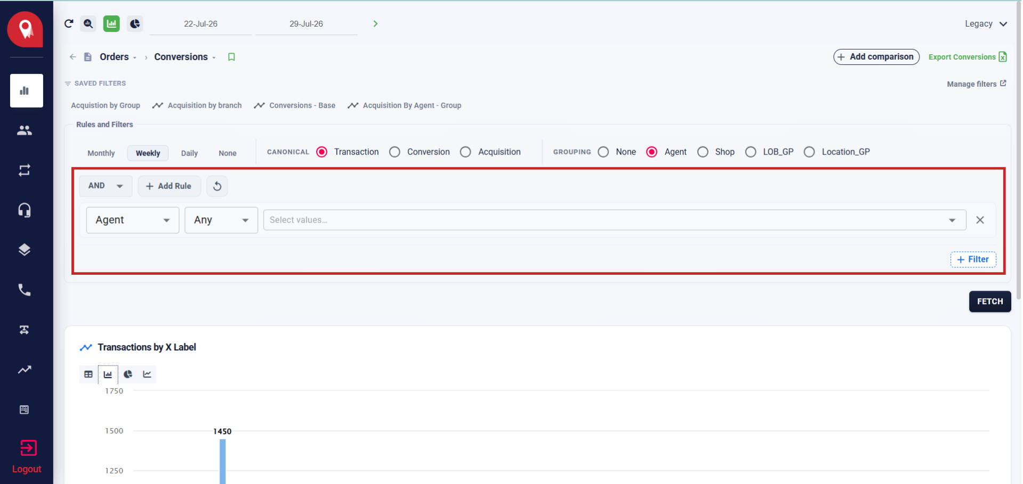The image size is (1023, 484).
Task: Click the Add Rule button
Action: [169, 186]
